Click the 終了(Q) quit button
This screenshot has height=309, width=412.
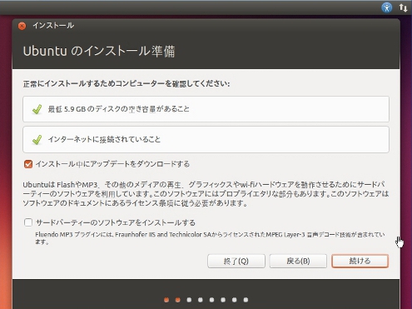click(x=236, y=261)
